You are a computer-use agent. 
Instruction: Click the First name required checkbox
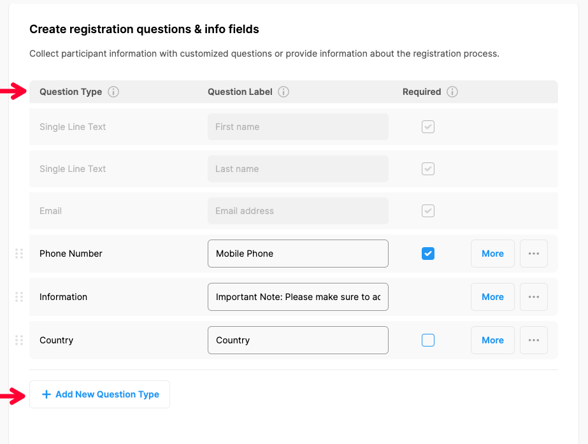tap(428, 127)
